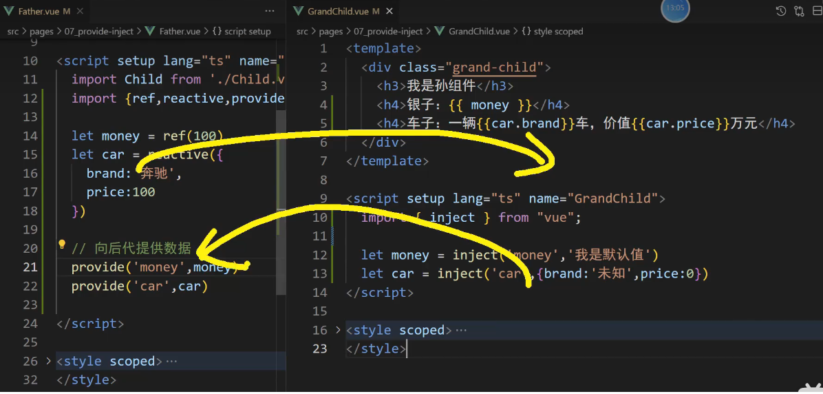
Task: Click 'ref(100)' in Father.vue line 14
Action: 193,136
